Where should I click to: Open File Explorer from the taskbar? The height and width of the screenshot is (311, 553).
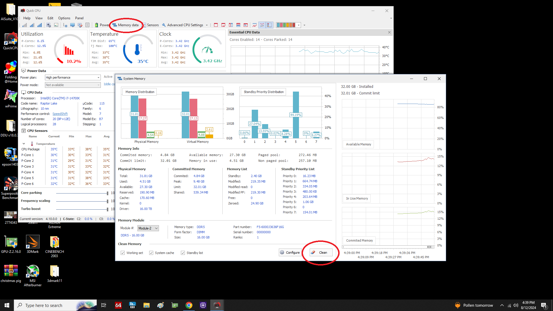pyautogui.click(x=147, y=305)
